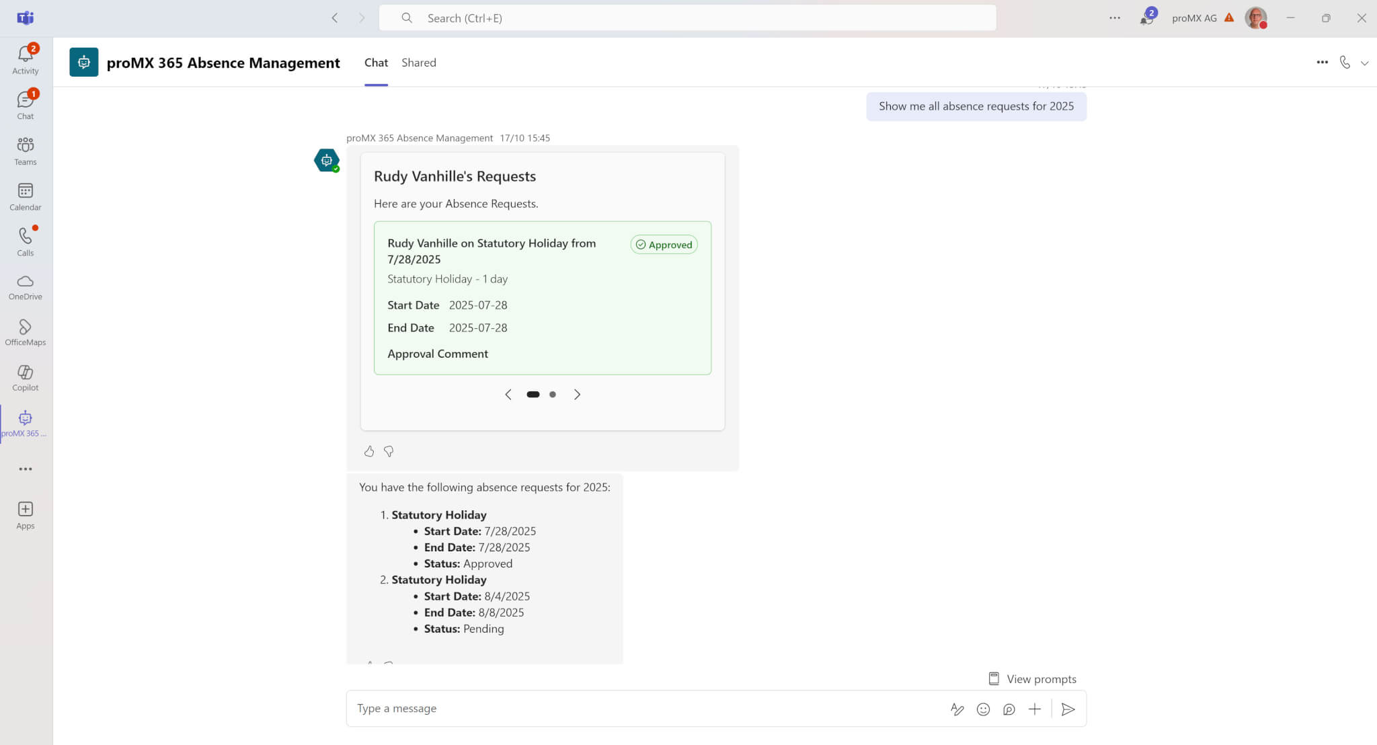Select the first carousel page indicator

point(533,395)
